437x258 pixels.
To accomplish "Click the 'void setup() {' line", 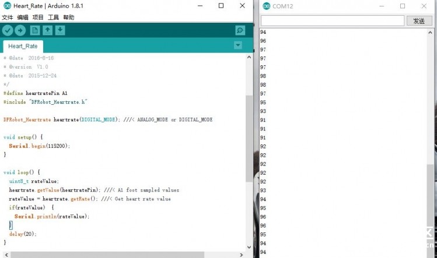I will click(23, 137).
